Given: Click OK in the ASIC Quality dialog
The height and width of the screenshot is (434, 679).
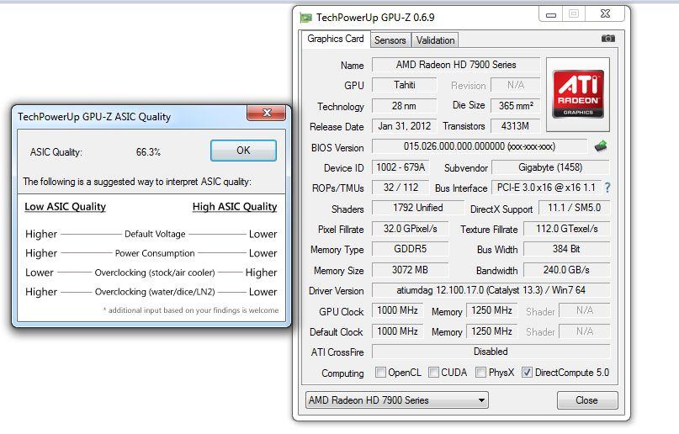Looking at the screenshot, I should point(243,151).
